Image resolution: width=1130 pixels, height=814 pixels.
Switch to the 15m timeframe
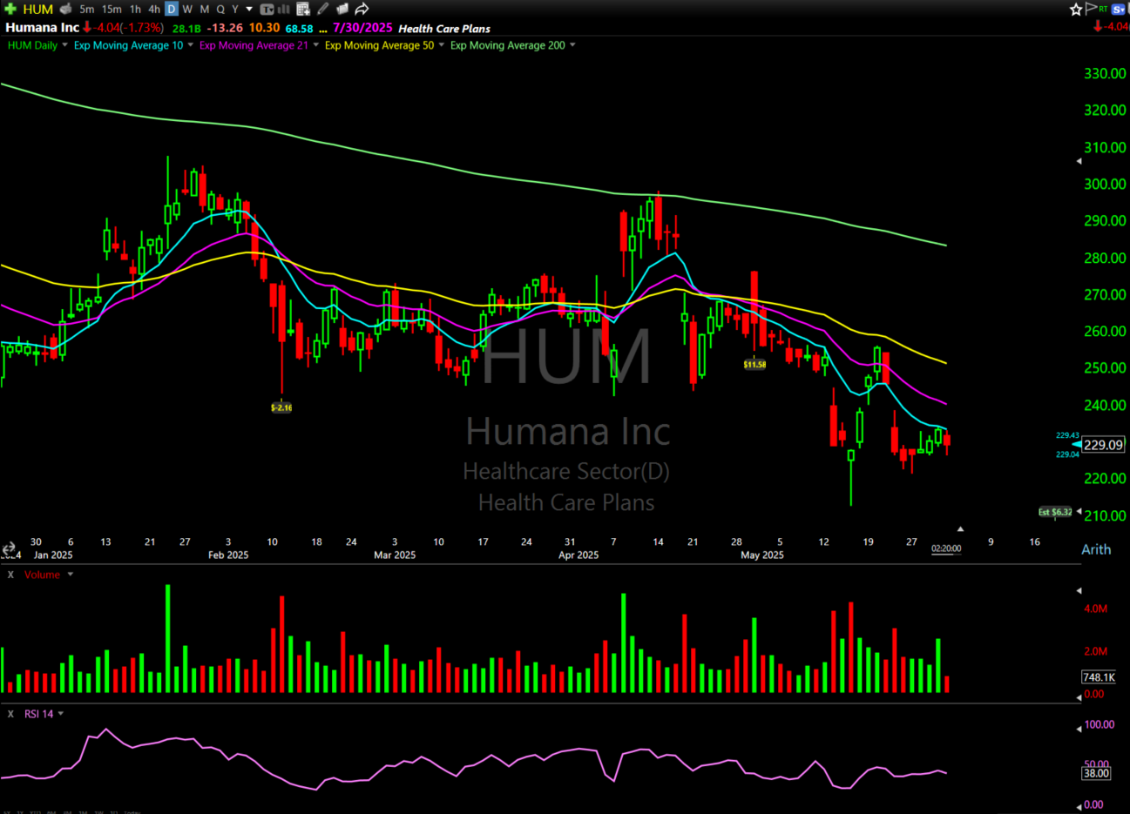112,9
